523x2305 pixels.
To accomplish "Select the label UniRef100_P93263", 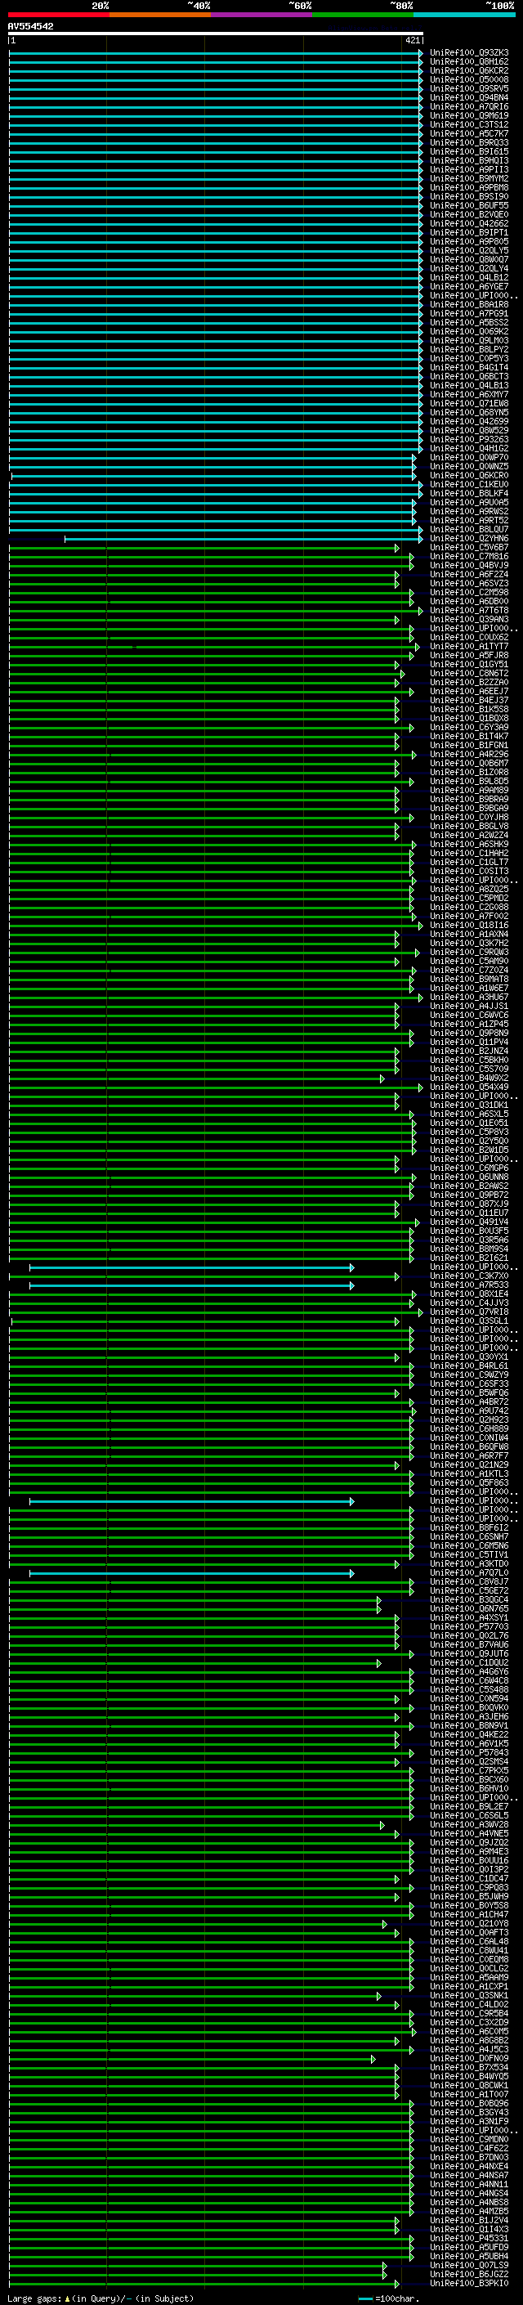I will point(469,439).
